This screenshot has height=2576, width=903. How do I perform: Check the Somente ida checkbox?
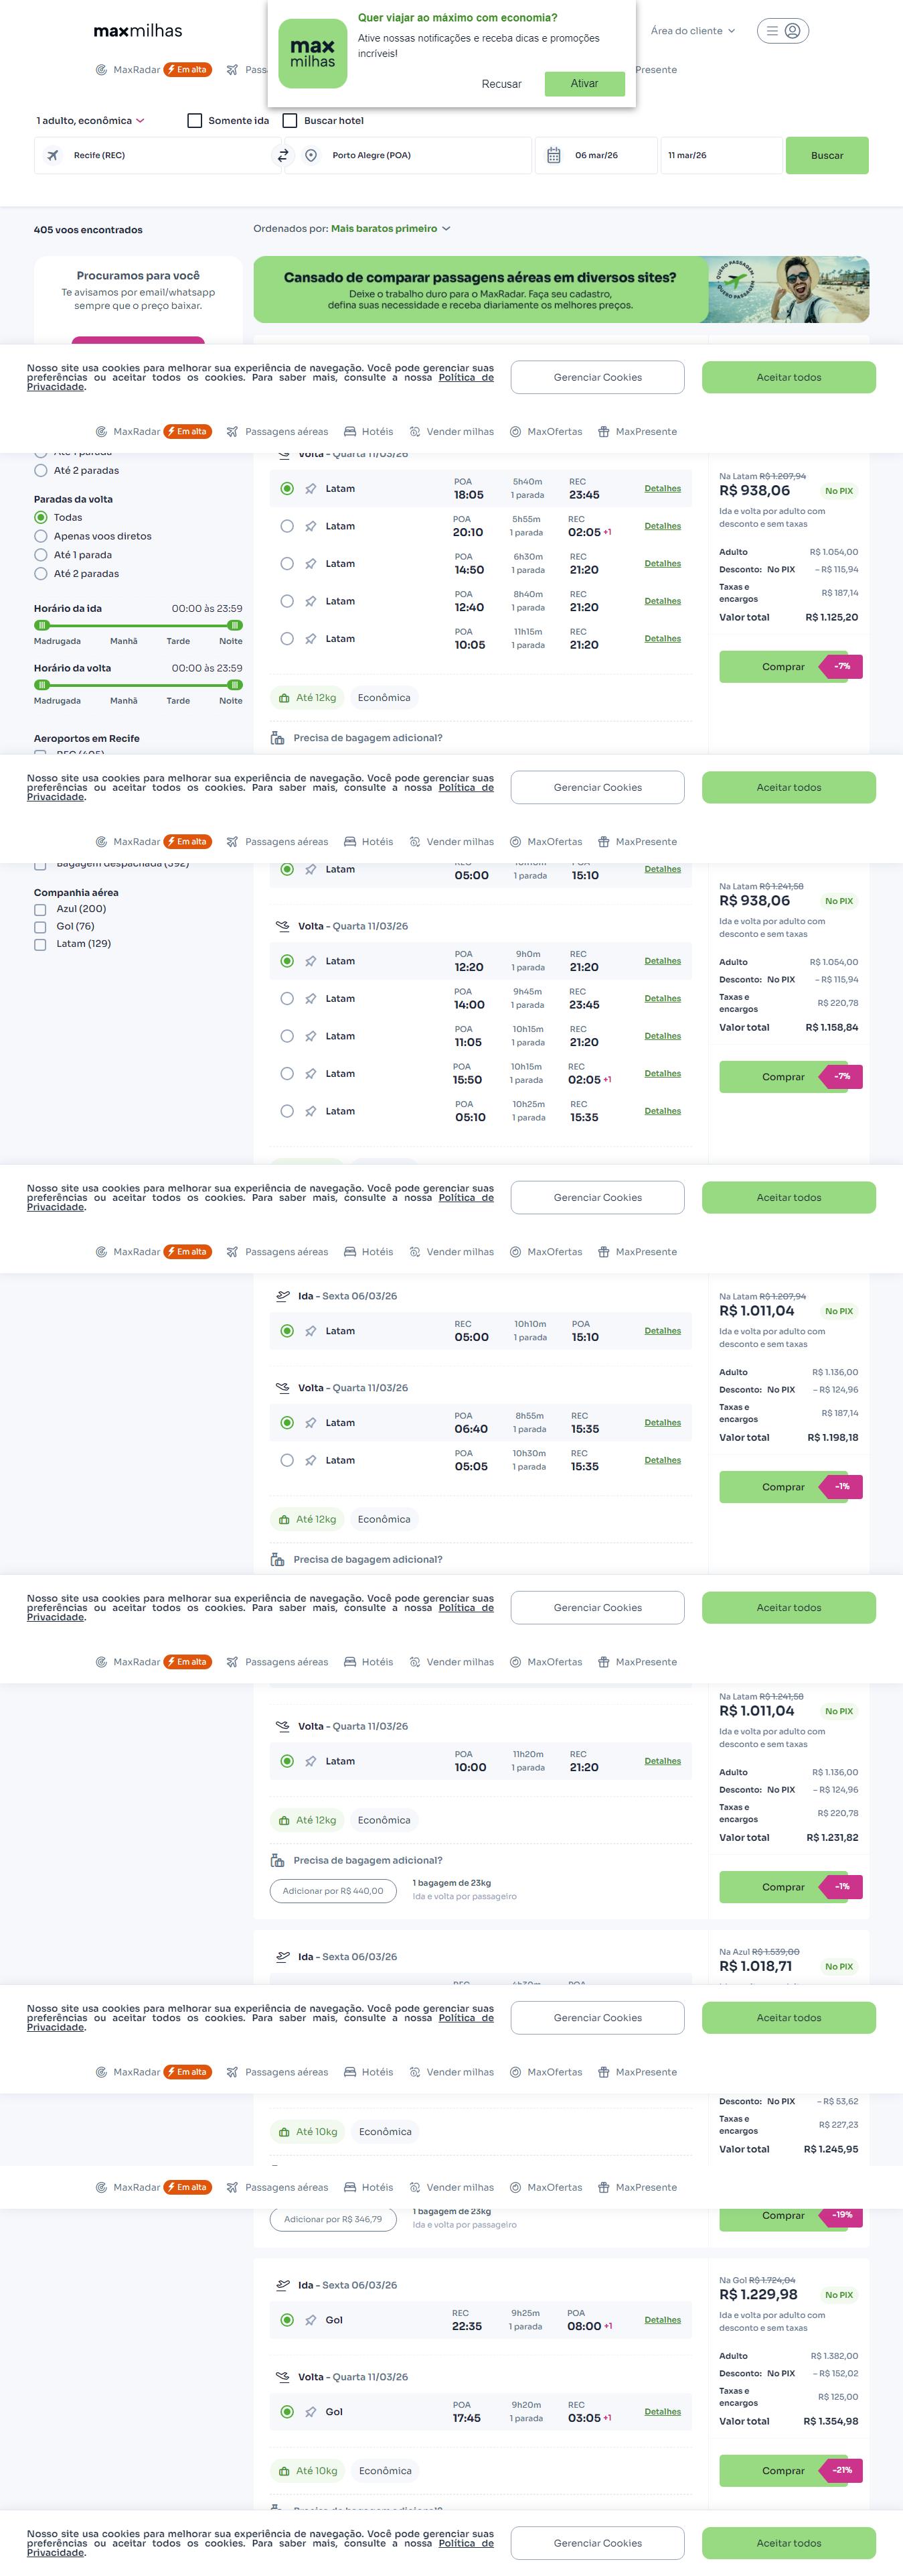tap(195, 121)
